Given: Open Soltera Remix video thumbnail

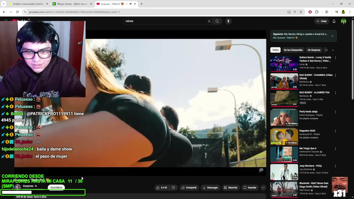Looking at the screenshot, I should tap(284, 64).
